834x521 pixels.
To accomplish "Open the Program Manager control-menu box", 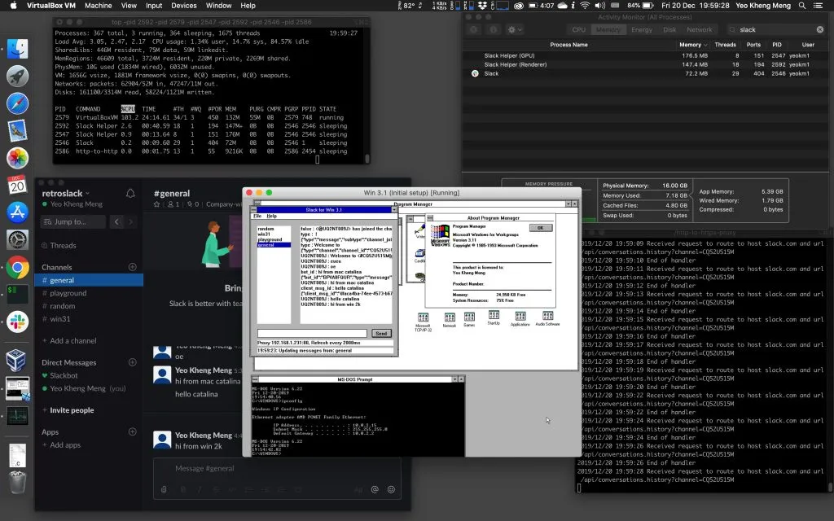I will tap(258, 203).
